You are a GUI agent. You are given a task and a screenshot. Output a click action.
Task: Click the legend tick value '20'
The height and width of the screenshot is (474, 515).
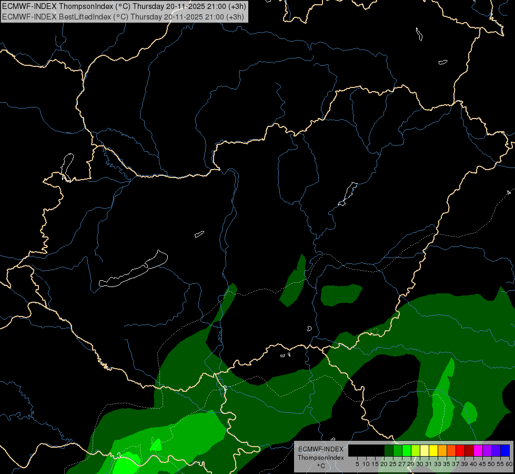point(384,464)
